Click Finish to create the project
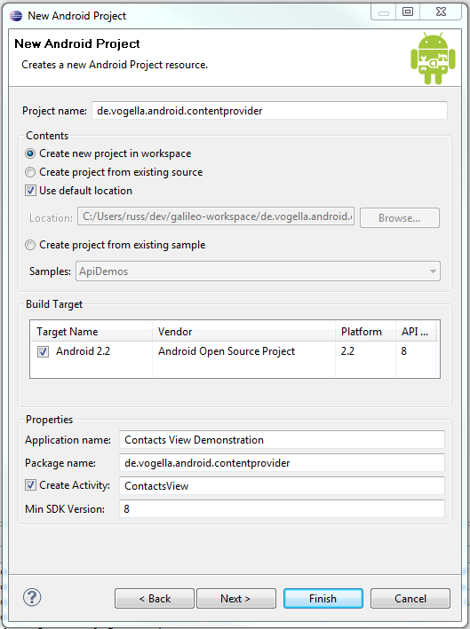This screenshot has width=470, height=629. coord(323,599)
